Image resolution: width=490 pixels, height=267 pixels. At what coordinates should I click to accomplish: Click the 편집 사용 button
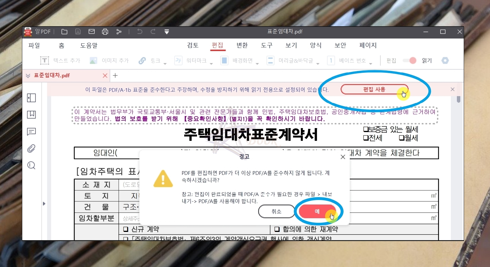click(x=374, y=90)
